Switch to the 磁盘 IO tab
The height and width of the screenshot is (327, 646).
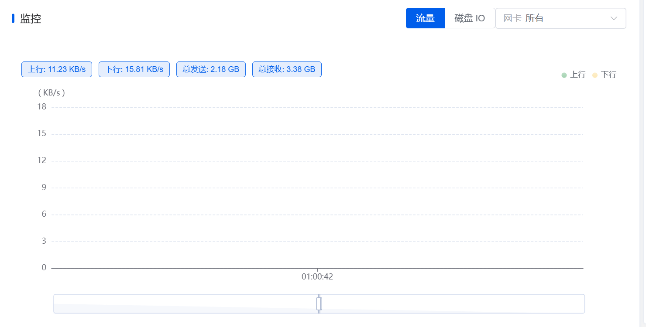click(470, 18)
